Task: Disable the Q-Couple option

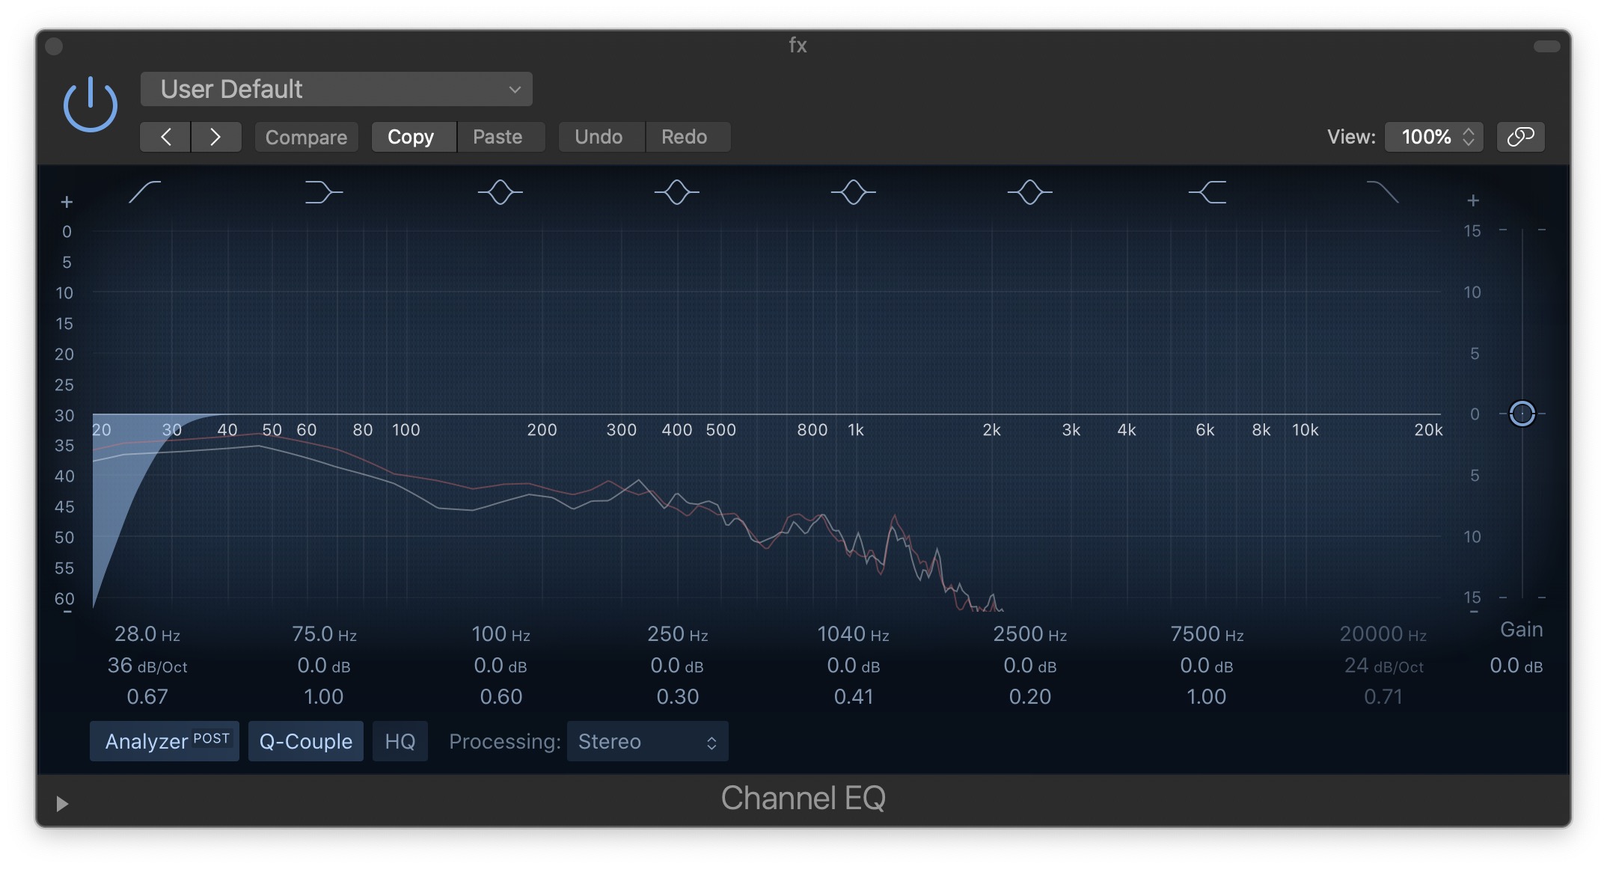Action: pyautogui.click(x=305, y=741)
